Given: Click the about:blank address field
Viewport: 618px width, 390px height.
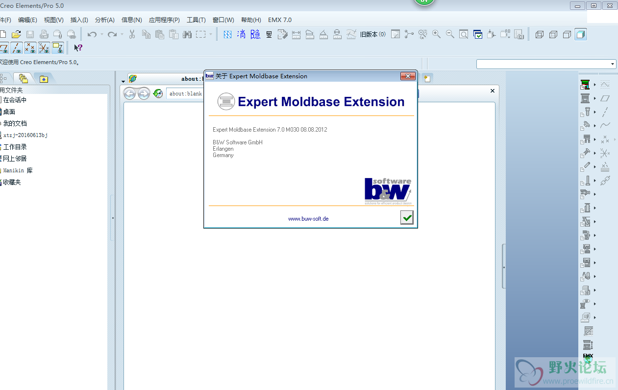Looking at the screenshot, I should point(185,93).
